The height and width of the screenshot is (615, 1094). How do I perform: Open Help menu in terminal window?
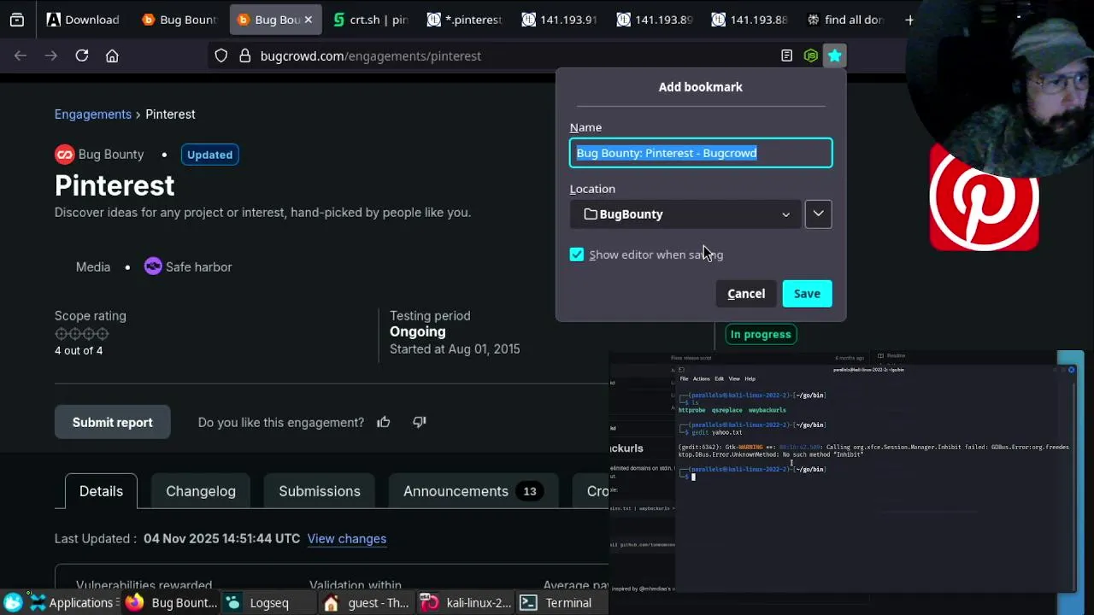tap(750, 378)
